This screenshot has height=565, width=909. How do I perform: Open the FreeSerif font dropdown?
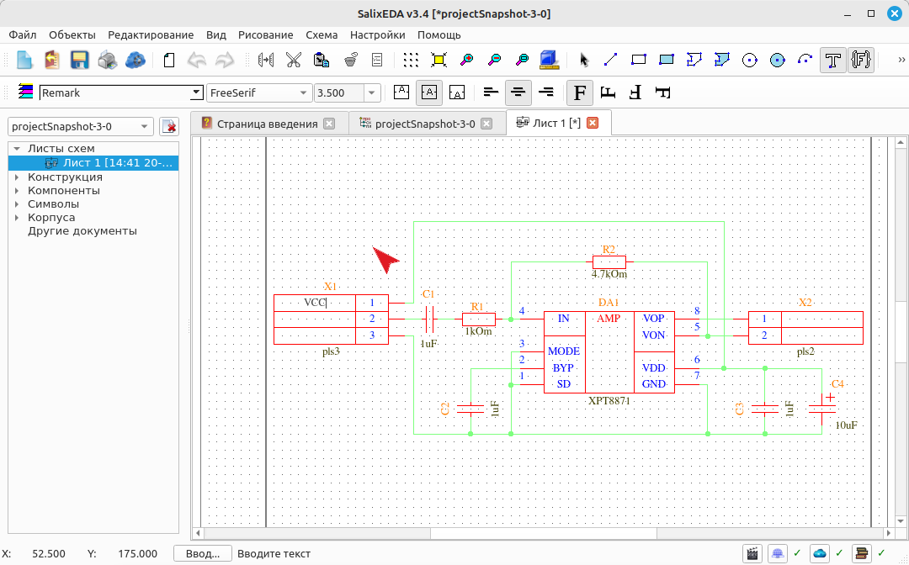click(x=259, y=92)
